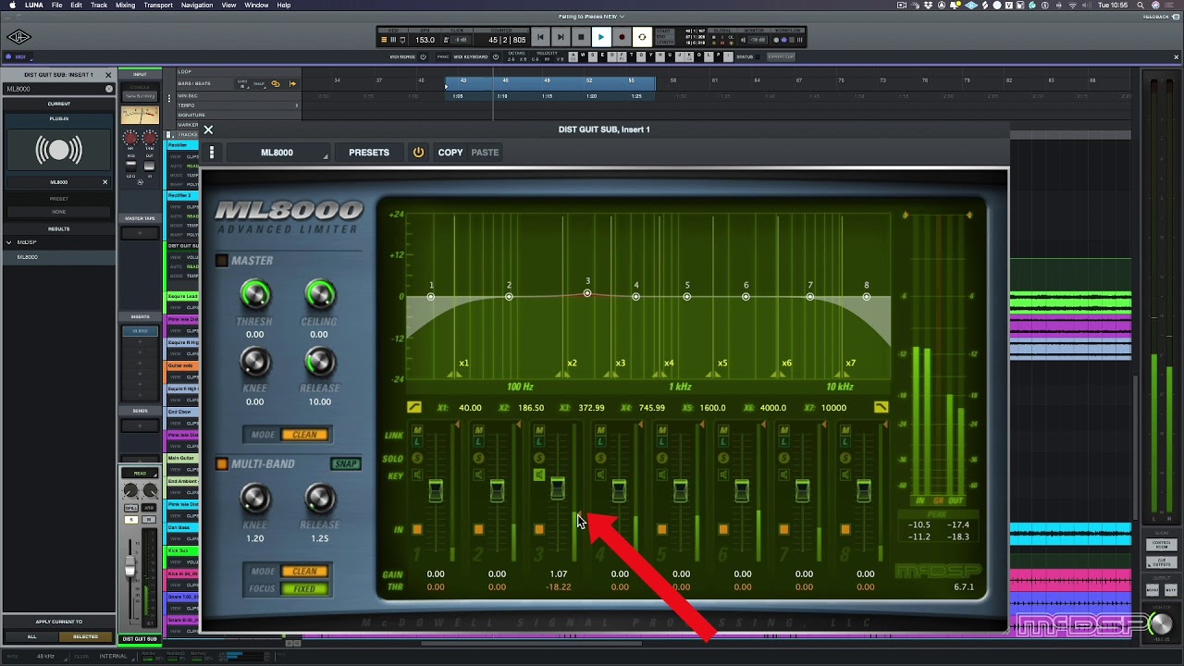Viewport: 1184px width, 666px height.
Task: Solo band 1 with its S button
Action: pyautogui.click(x=417, y=459)
